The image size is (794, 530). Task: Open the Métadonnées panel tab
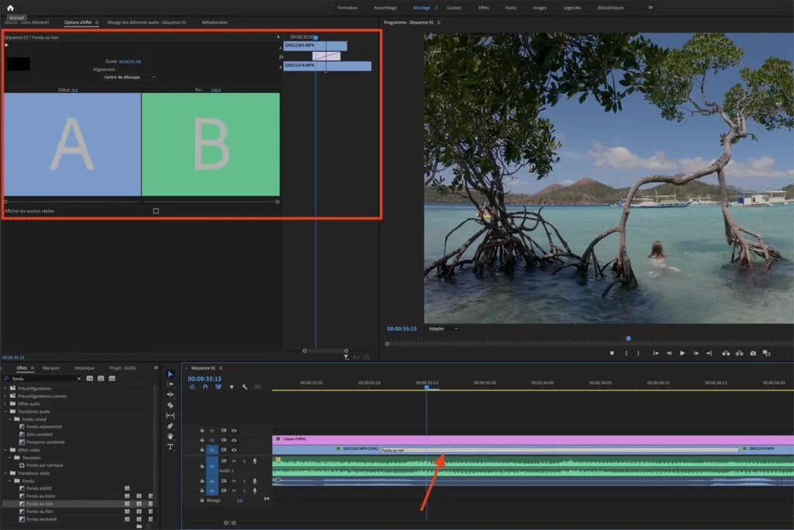click(x=215, y=23)
